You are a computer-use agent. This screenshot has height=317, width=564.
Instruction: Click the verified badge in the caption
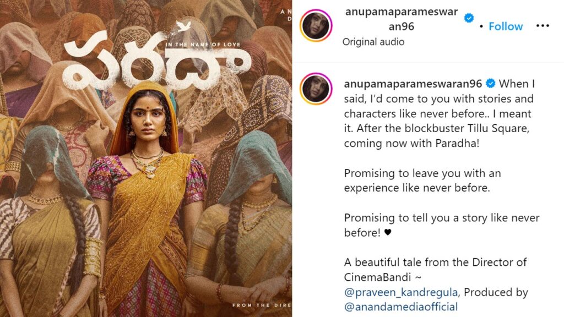[x=490, y=84]
